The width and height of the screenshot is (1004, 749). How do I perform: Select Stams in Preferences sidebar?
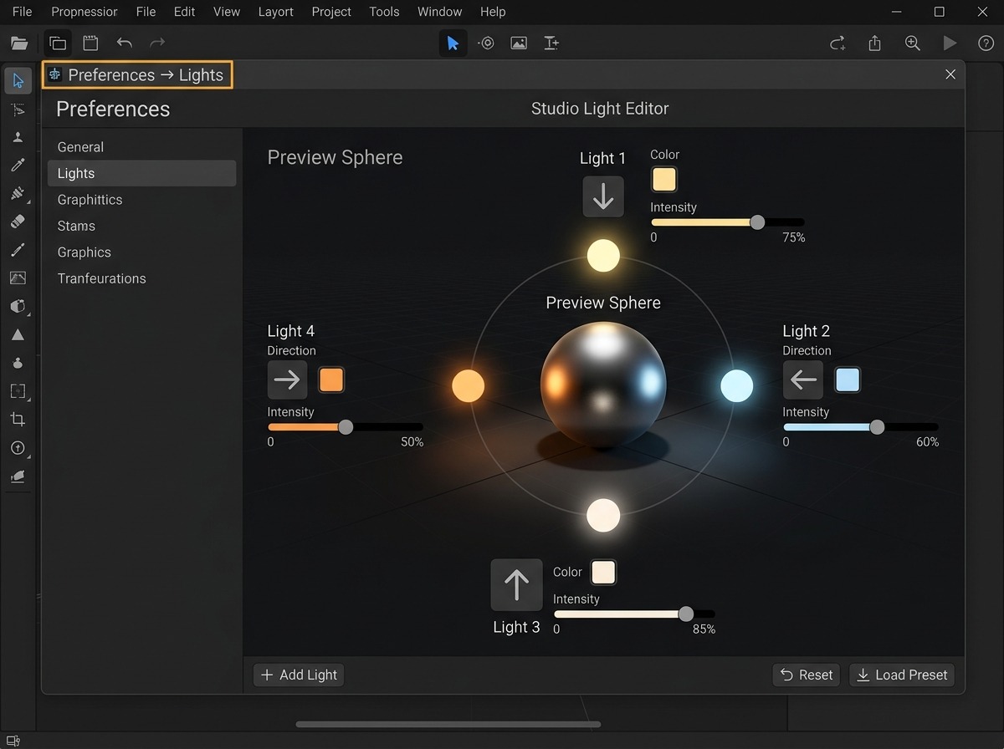click(141, 226)
